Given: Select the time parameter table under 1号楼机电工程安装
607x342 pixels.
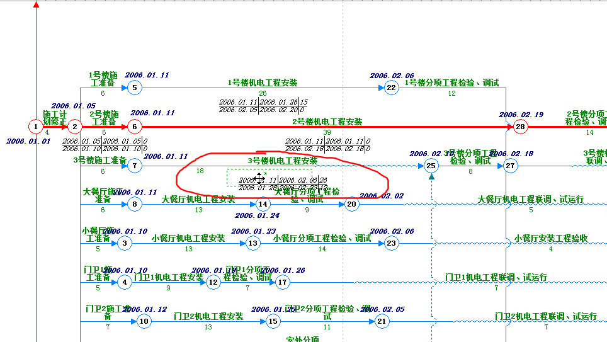Looking at the screenshot, I should [x=263, y=106].
